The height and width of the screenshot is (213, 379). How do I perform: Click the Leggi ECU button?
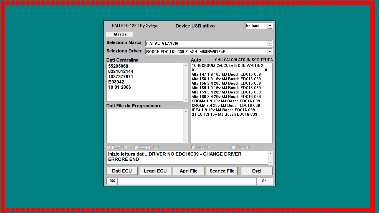click(155, 171)
